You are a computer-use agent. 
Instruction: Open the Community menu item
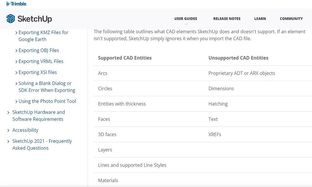click(291, 19)
